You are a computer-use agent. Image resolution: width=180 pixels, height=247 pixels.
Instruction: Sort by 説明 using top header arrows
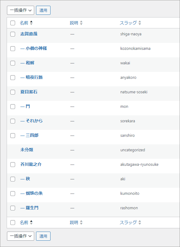tap(81, 23)
